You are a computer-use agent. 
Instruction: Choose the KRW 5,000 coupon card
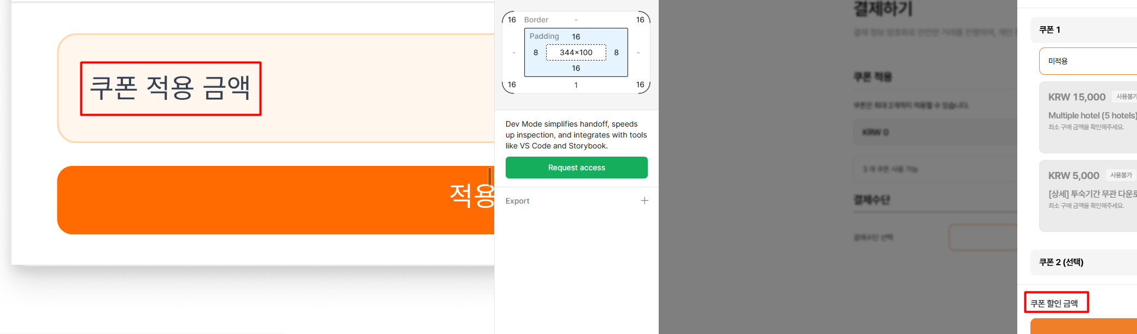1088,196
